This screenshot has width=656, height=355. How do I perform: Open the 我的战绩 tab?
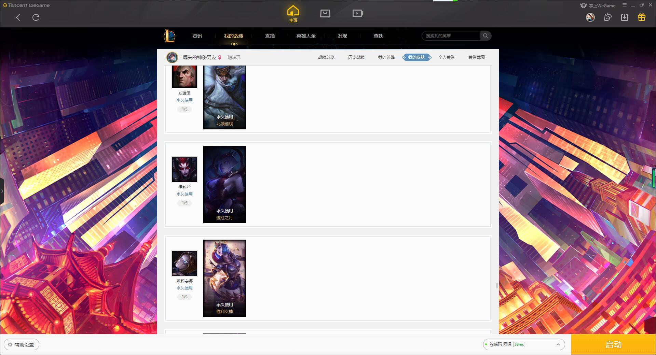coord(234,36)
